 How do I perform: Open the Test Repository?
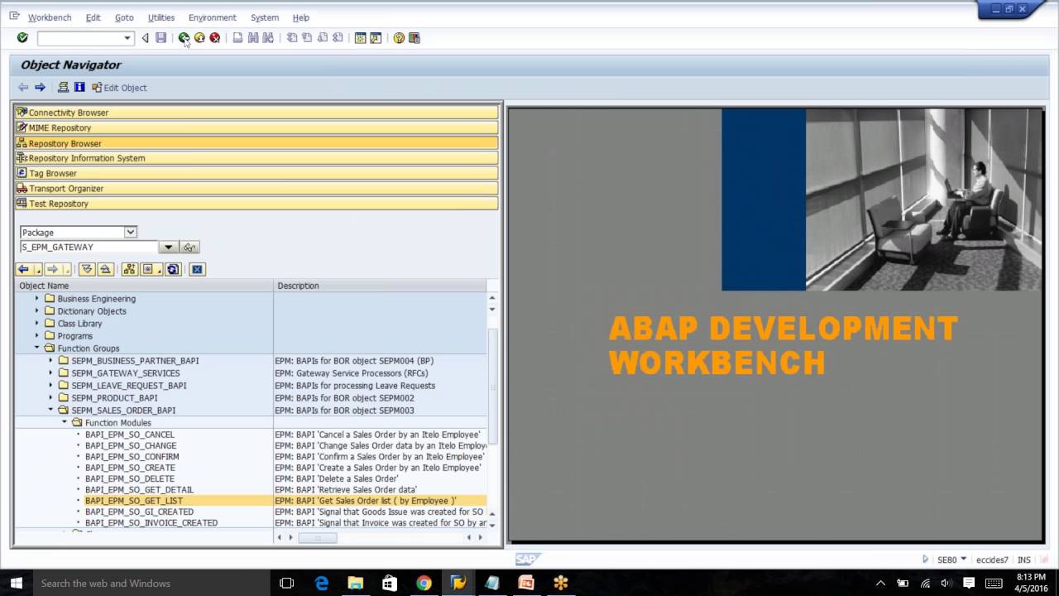click(x=256, y=204)
